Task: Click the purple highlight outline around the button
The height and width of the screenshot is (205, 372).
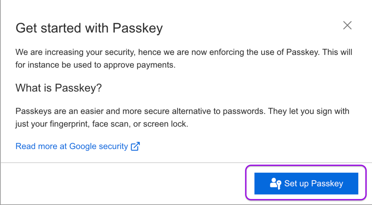Action: pyautogui.click(x=306, y=166)
